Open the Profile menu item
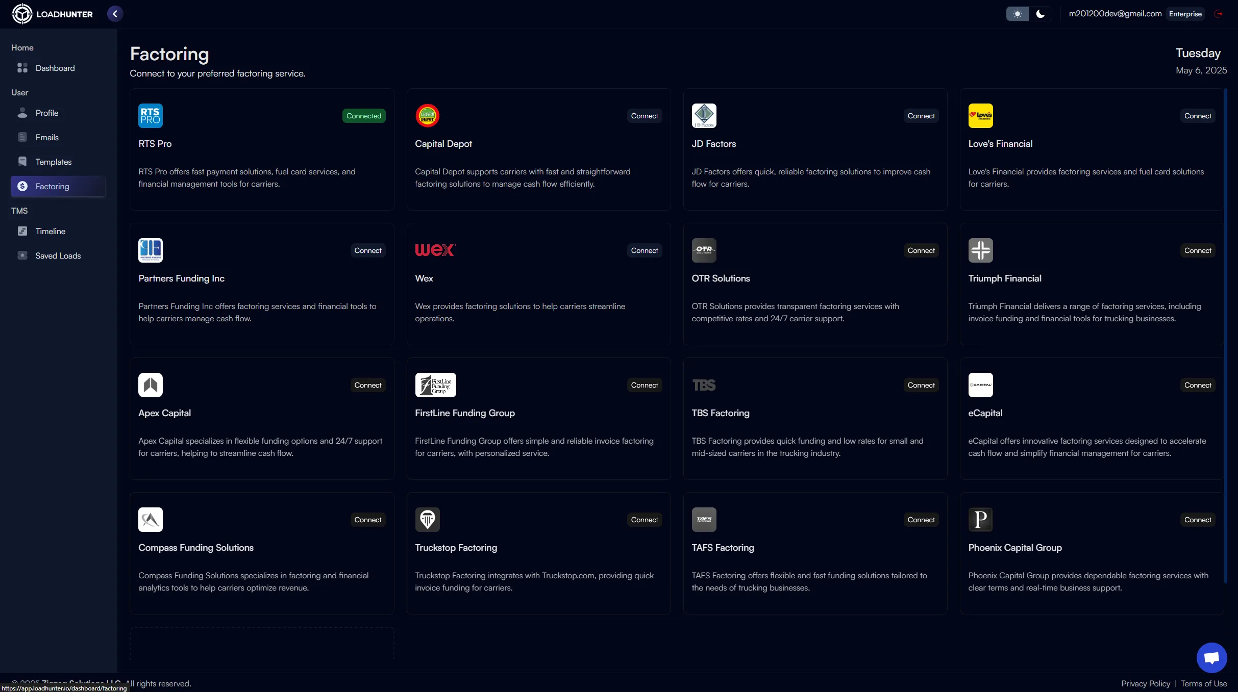 pyautogui.click(x=58, y=113)
